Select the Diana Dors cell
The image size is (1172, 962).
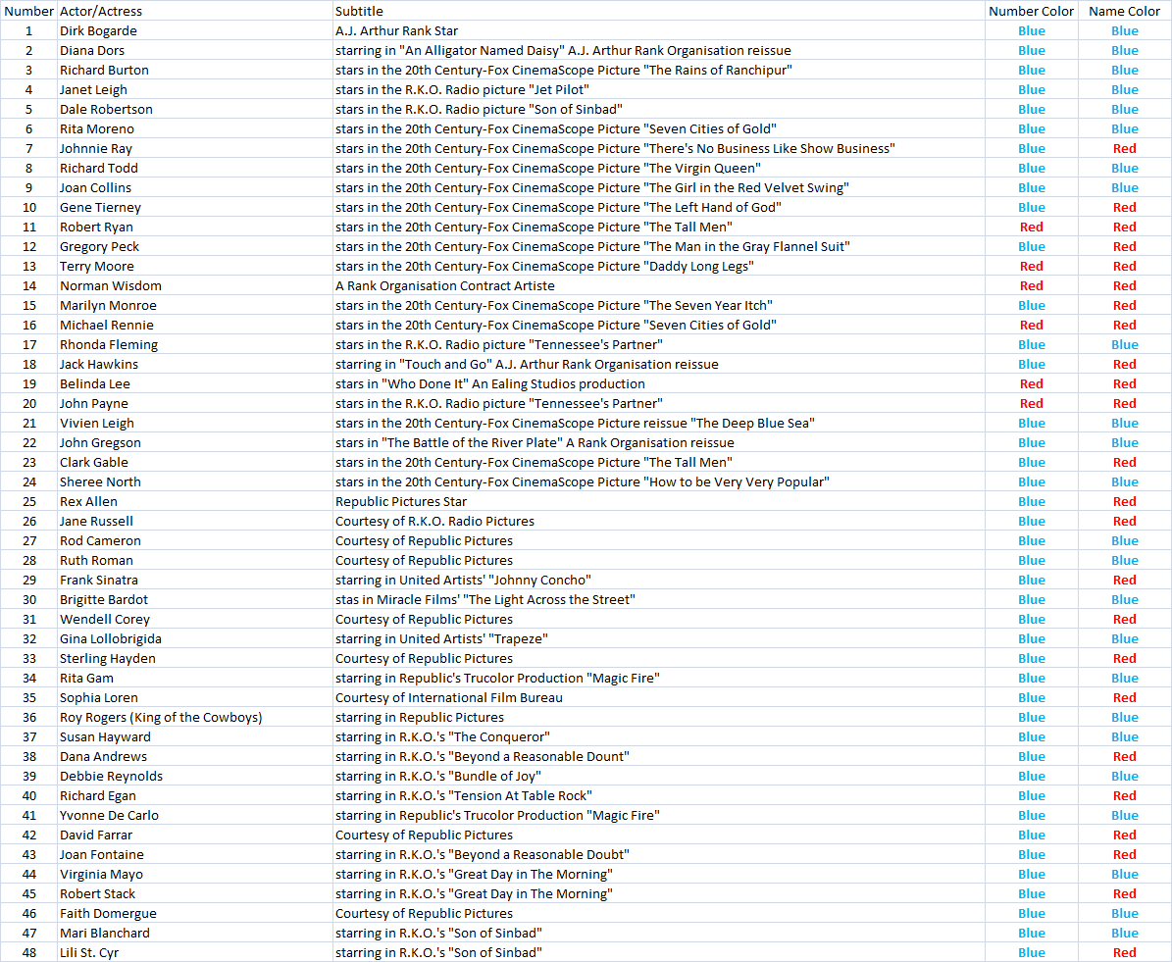(195, 50)
